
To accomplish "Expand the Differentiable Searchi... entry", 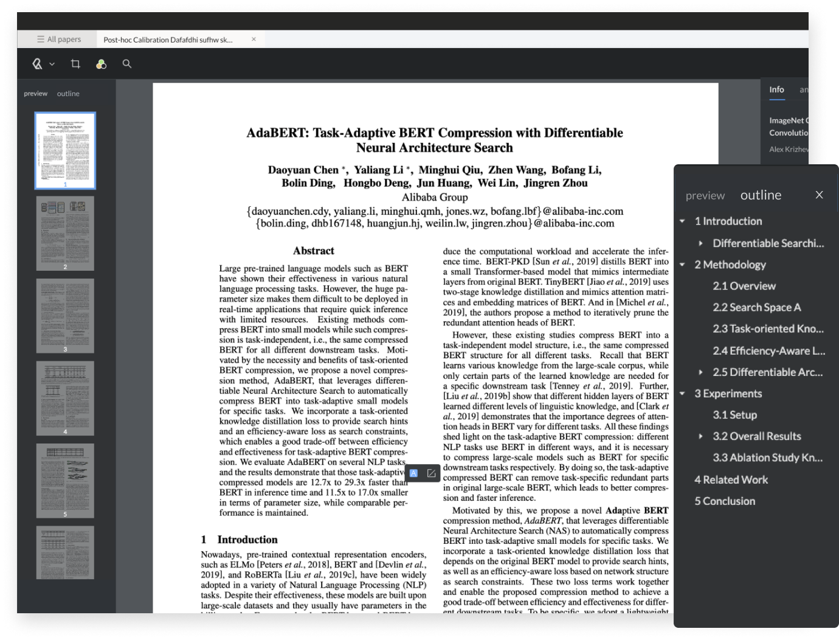I will tap(700, 243).
